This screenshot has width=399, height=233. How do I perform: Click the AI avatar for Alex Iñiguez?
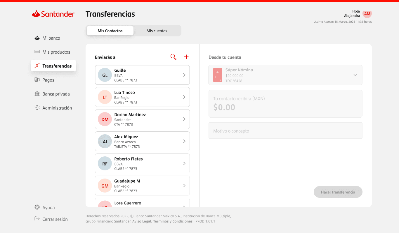[105, 142]
